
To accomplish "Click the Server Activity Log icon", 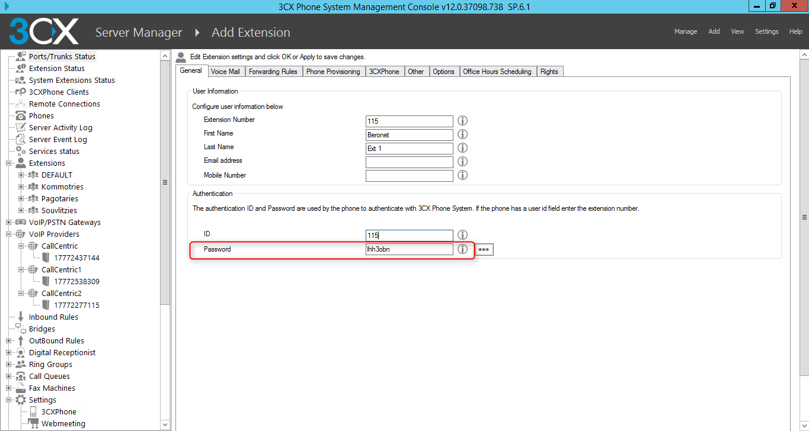I will point(21,127).
